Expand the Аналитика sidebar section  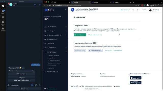point(55,27)
